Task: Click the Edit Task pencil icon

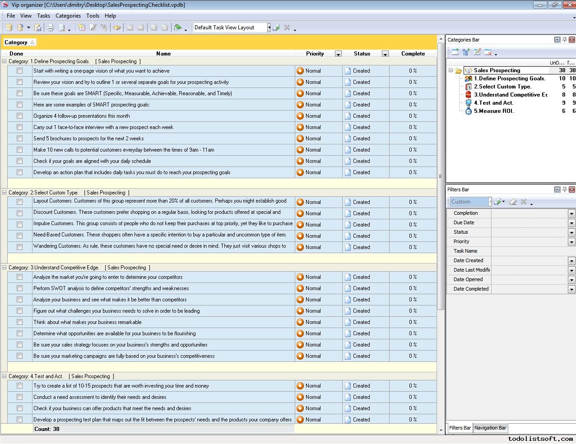Action: tap(93, 28)
